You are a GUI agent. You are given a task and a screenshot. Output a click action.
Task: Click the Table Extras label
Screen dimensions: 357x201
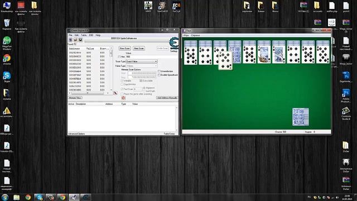tap(169, 134)
